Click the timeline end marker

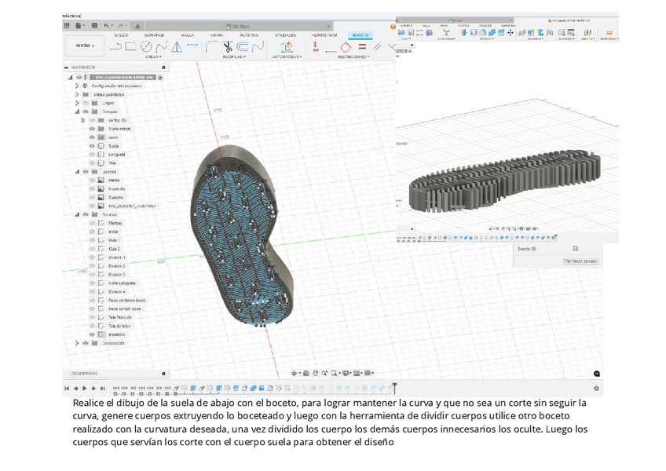394,387
